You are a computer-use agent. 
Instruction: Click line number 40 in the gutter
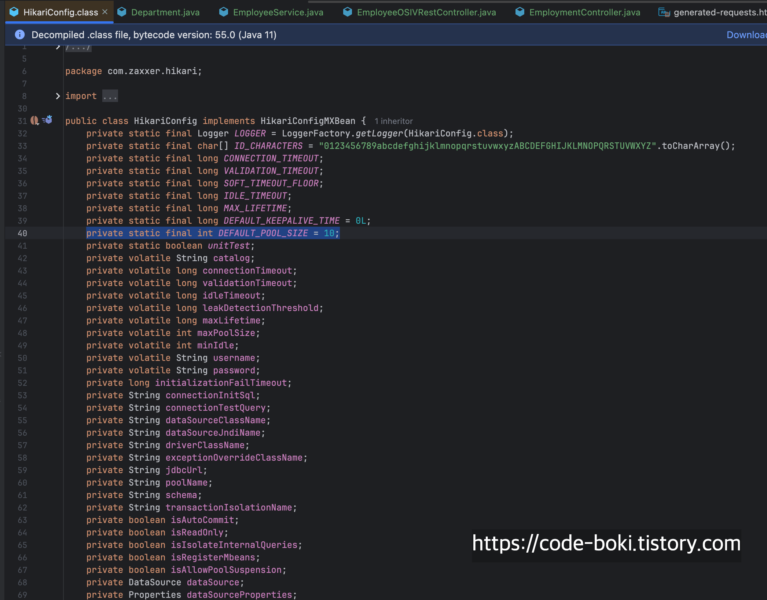(x=22, y=233)
